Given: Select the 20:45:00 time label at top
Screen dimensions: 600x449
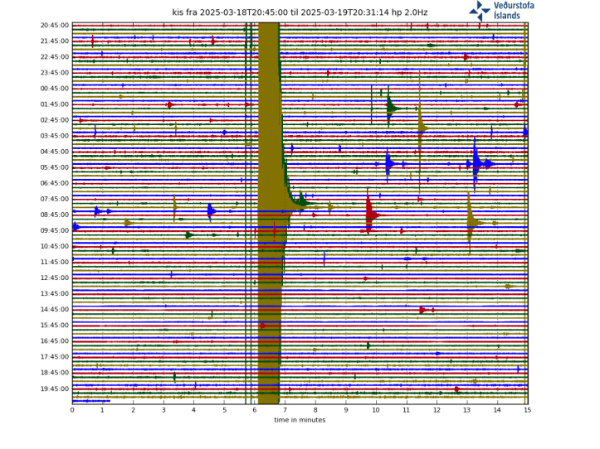Looking at the screenshot, I should click(x=54, y=26).
